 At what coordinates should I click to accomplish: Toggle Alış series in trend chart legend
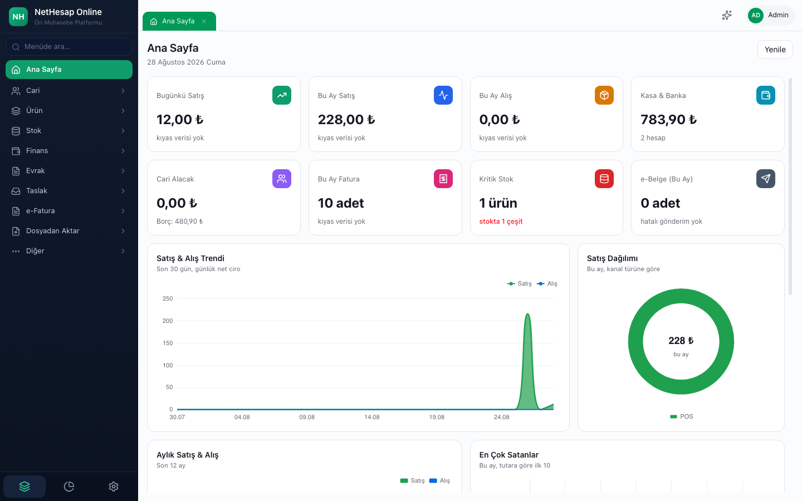pyautogui.click(x=547, y=284)
